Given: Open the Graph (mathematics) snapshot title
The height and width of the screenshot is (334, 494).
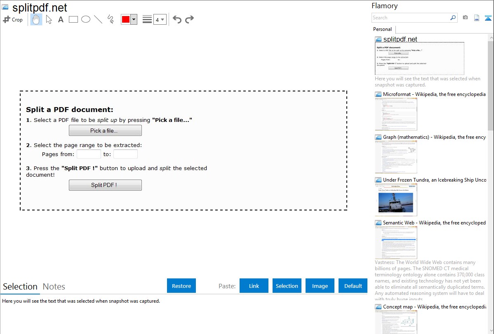Looking at the screenshot, I should 434,137.
